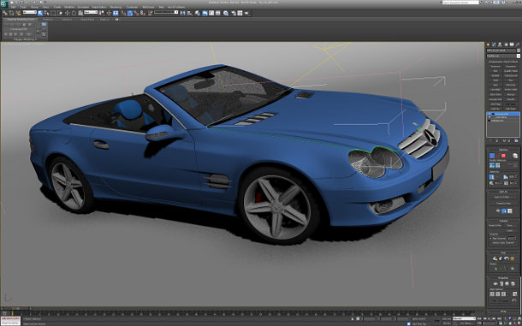The height and width of the screenshot is (326, 522).
Task: Select the Map Channel radio button
Action: pos(490,239)
